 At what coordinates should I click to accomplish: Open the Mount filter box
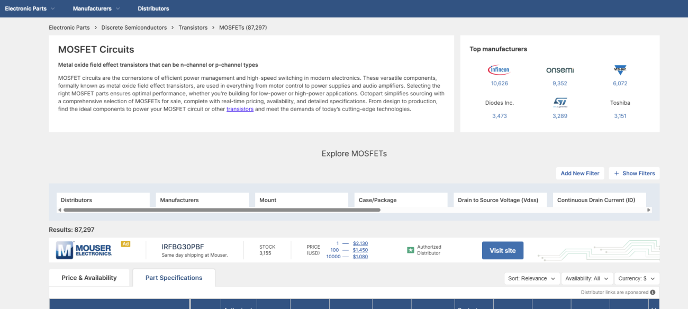302,200
